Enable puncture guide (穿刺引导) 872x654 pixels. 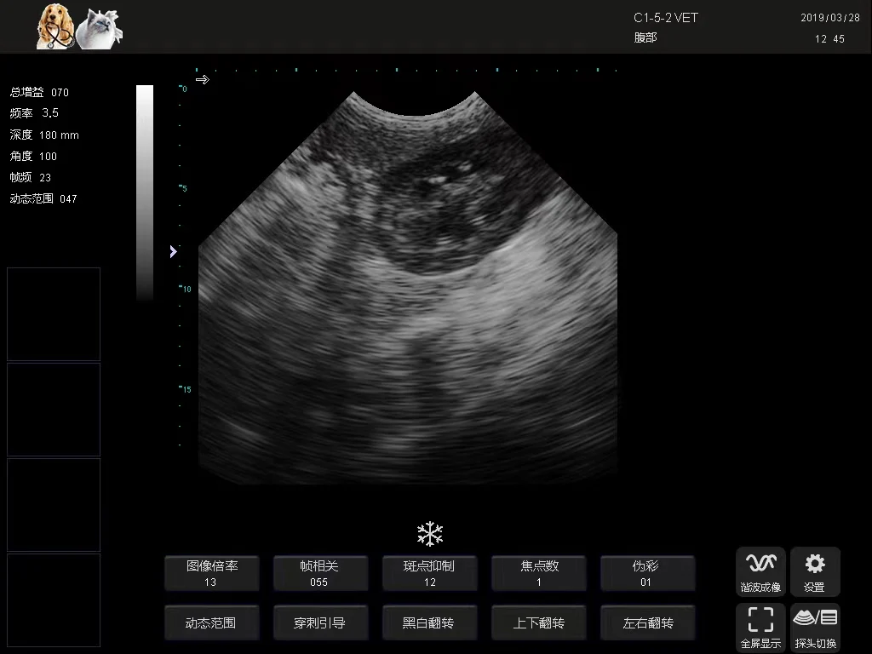(320, 622)
